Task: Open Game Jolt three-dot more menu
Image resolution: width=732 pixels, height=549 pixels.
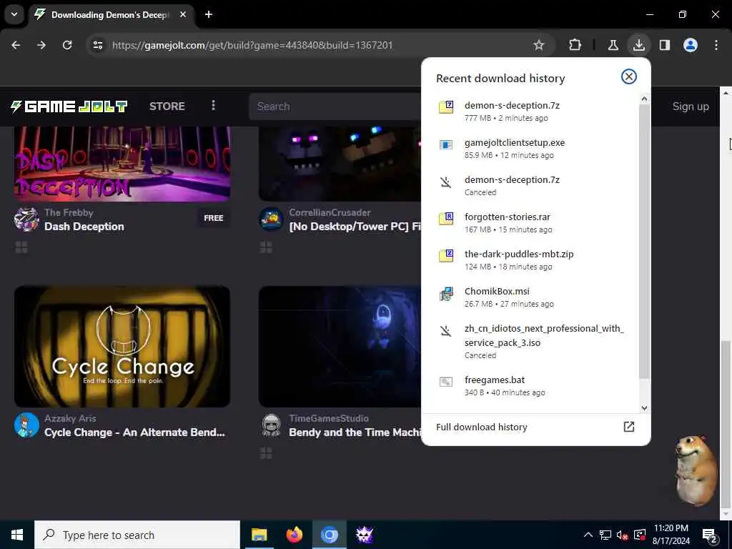Action: 213,106
